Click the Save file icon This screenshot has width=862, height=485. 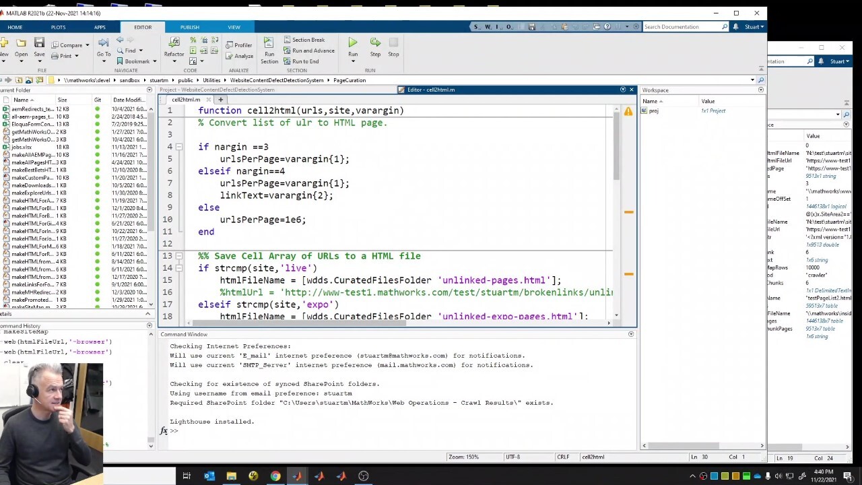(x=39, y=43)
